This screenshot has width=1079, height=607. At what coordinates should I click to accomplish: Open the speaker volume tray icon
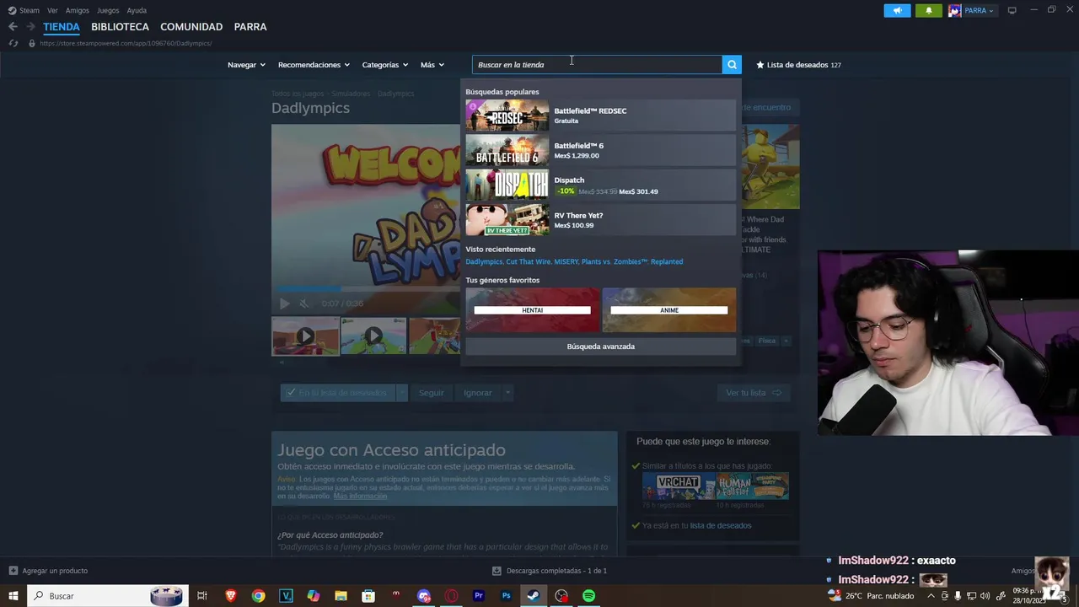985,596
